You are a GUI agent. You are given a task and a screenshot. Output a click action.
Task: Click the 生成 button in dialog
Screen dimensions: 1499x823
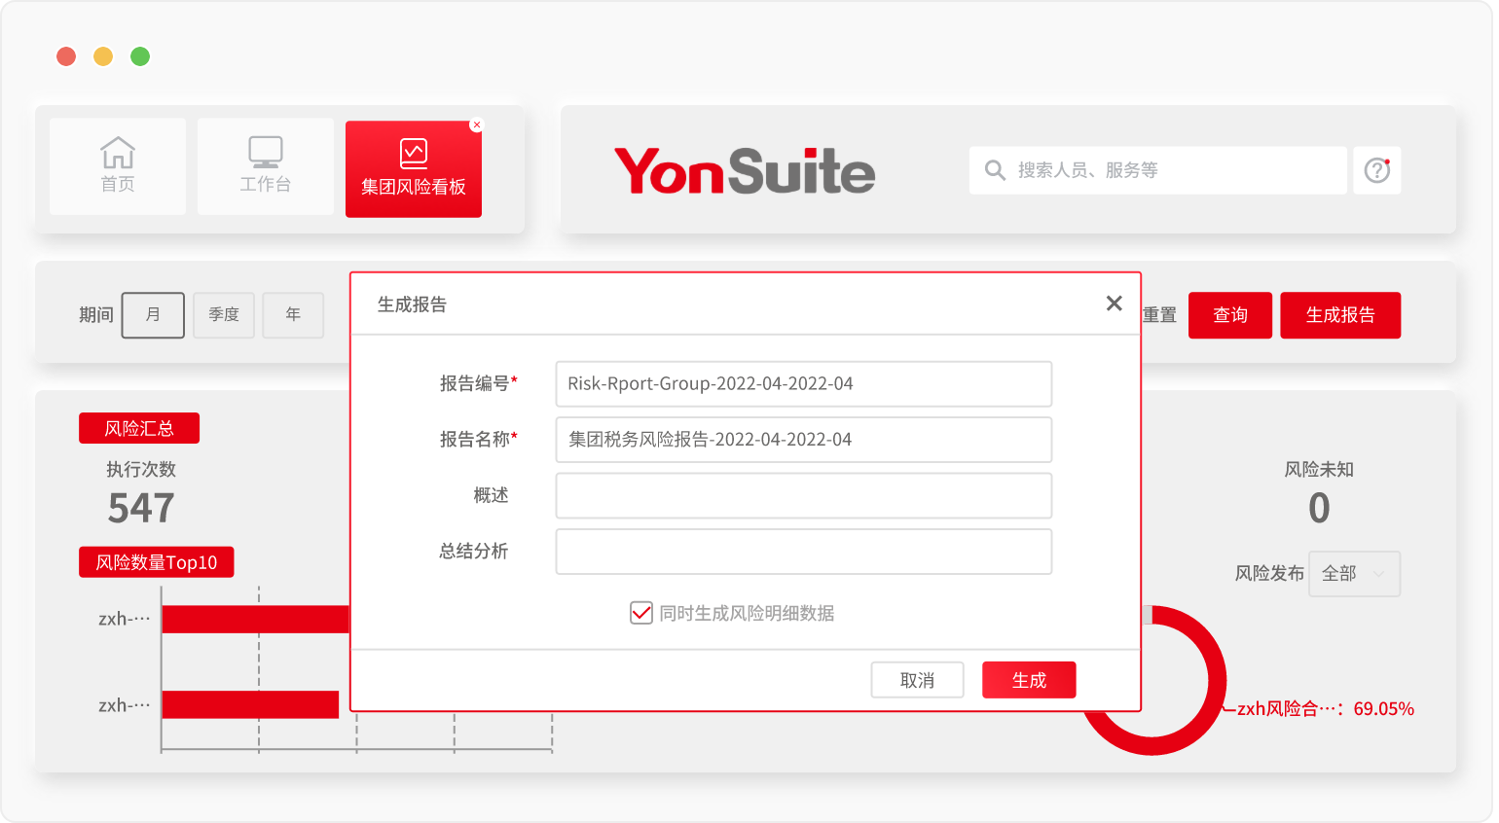1029,680
